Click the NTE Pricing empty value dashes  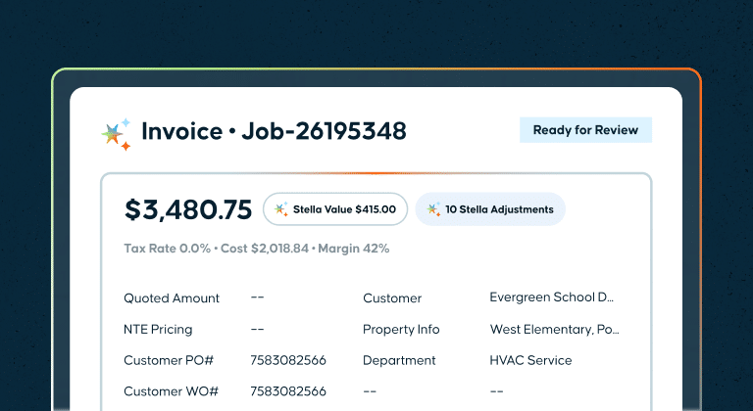pyautogui.click(x=258, y=329)
